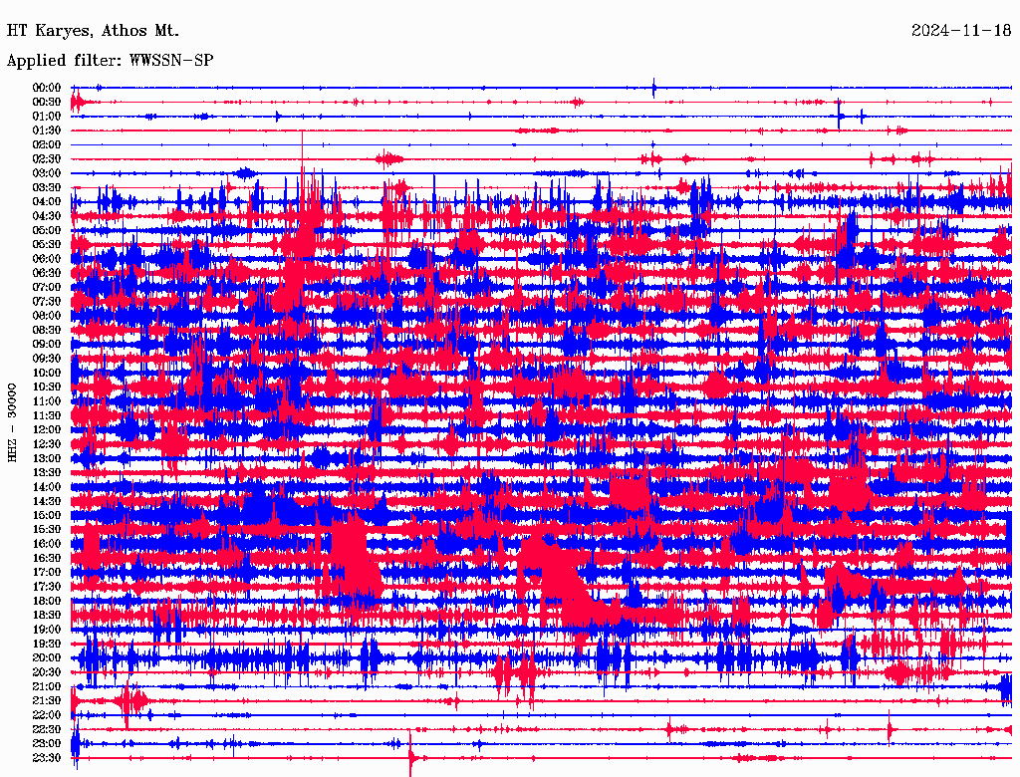Screen dimensions: 1020x777
Task: Click the 07:00 time label
Action: 47,287
